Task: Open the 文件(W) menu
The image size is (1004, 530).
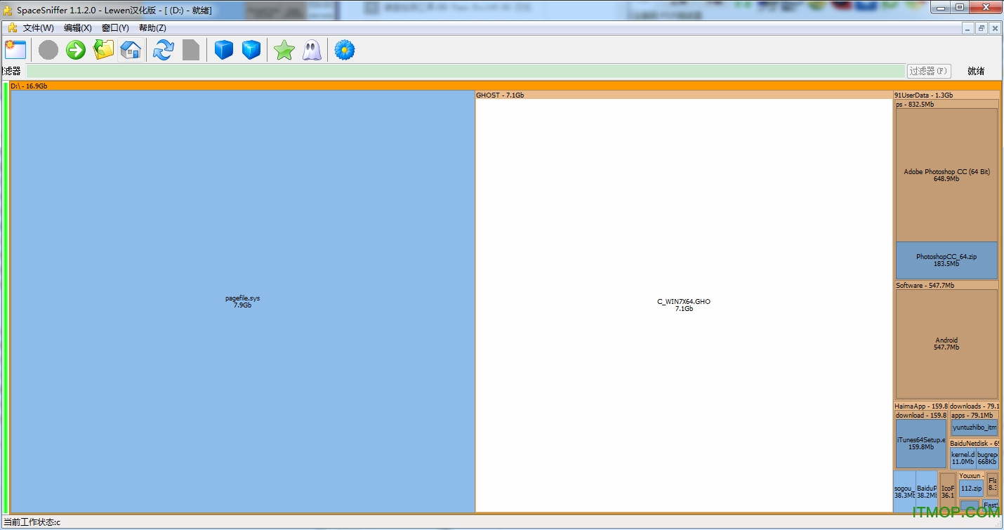Action: coord(39,28)
